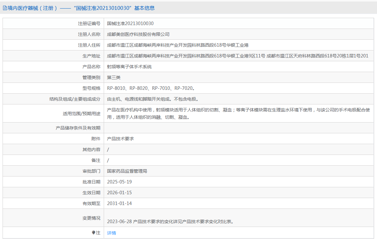Click the expiry date 2031-01-14
This screenshot has width=377, height=239.
pos(119,203)
